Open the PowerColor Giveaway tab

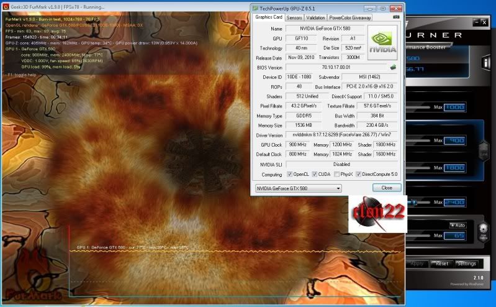pyautogui.click(x=349, y=18)
